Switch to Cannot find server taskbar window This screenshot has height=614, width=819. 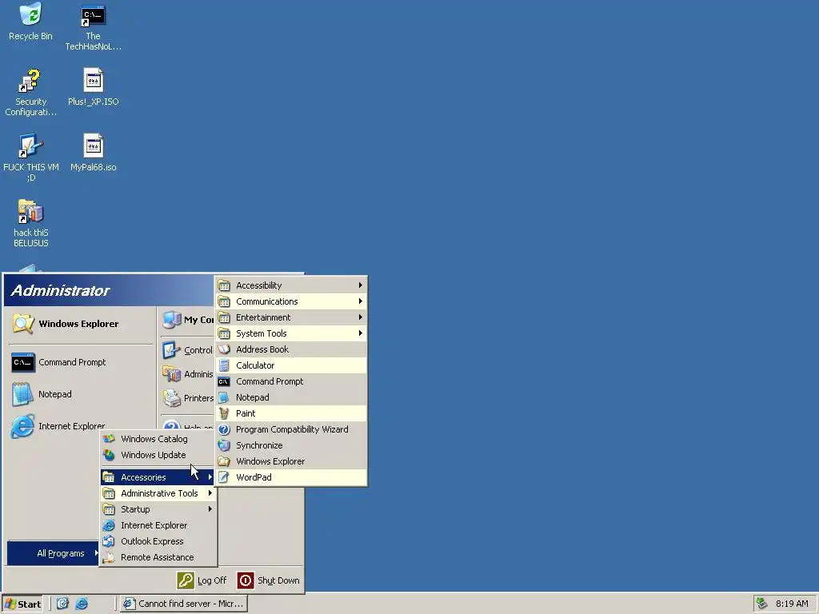(183, 604)
